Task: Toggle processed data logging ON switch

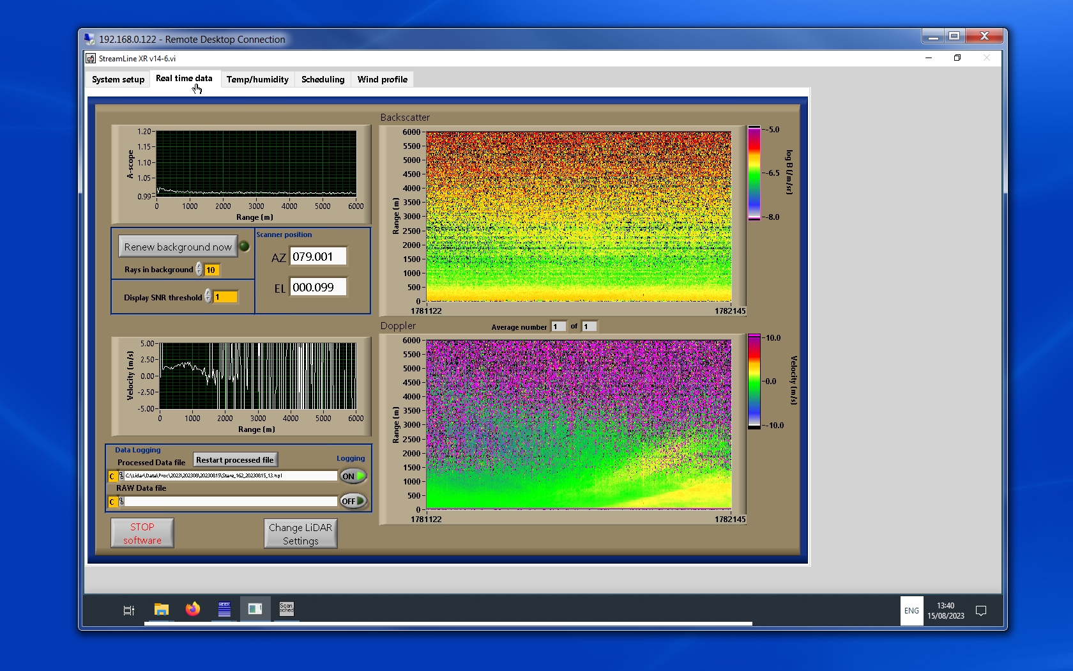Action: 353,476
